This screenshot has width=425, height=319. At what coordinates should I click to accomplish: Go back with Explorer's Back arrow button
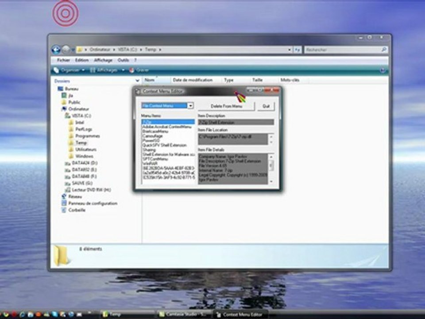[x=56, y=49]
